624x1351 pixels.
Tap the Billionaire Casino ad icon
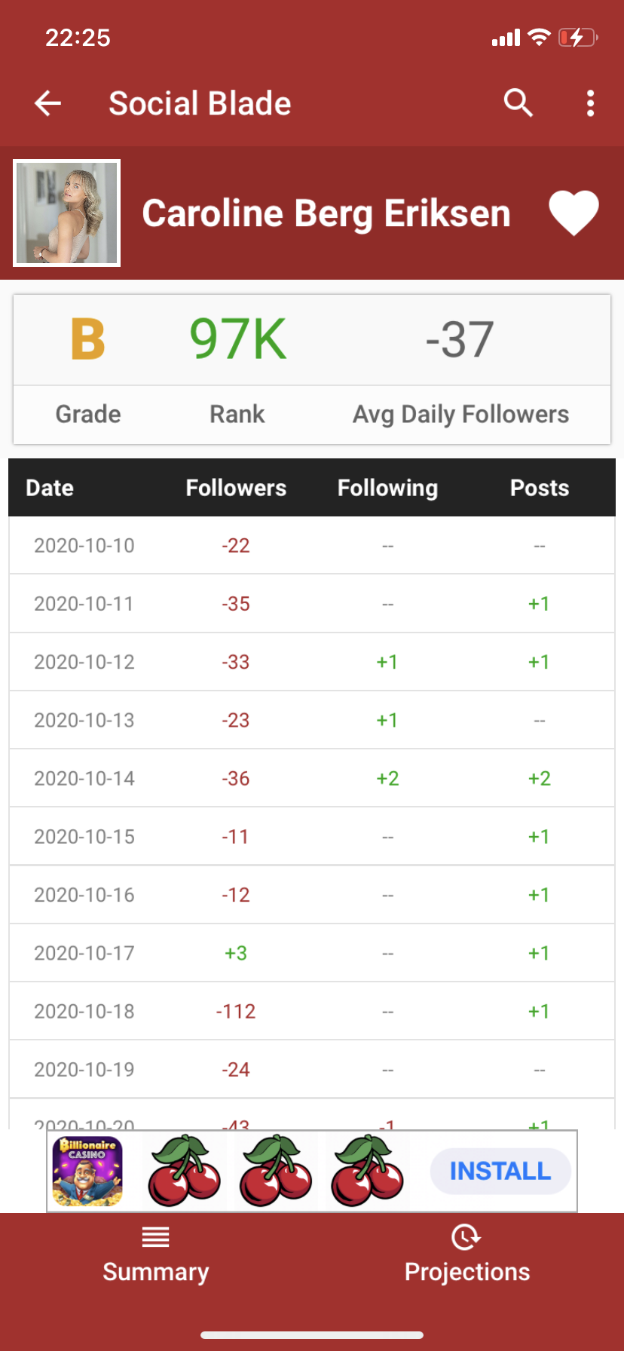pyautogui.click(x=87, y=1171)
